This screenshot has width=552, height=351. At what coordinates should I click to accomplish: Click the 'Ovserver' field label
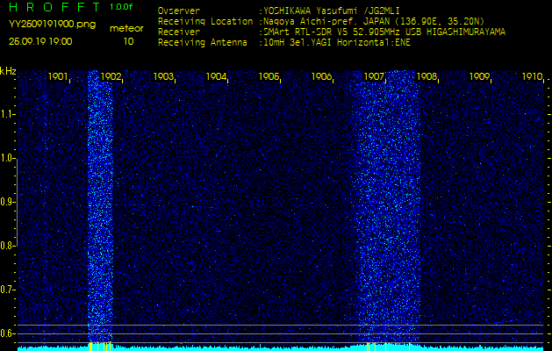click(x=179, y=11)
